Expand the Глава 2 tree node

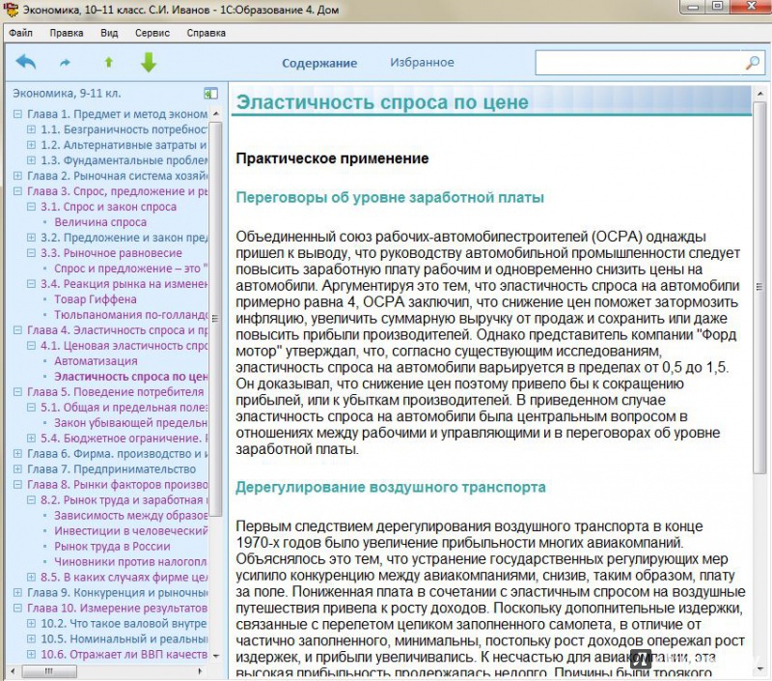(17, 176)
